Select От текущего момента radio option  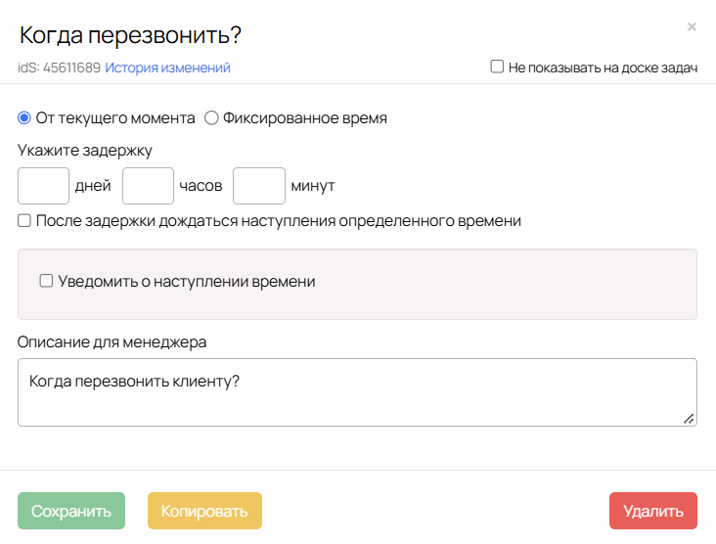coord(24,117)
